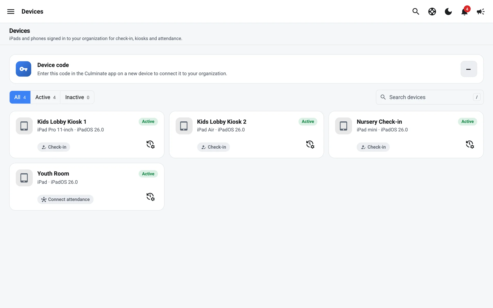Click Active badge on Nursery Check-in

pos(468,121)
